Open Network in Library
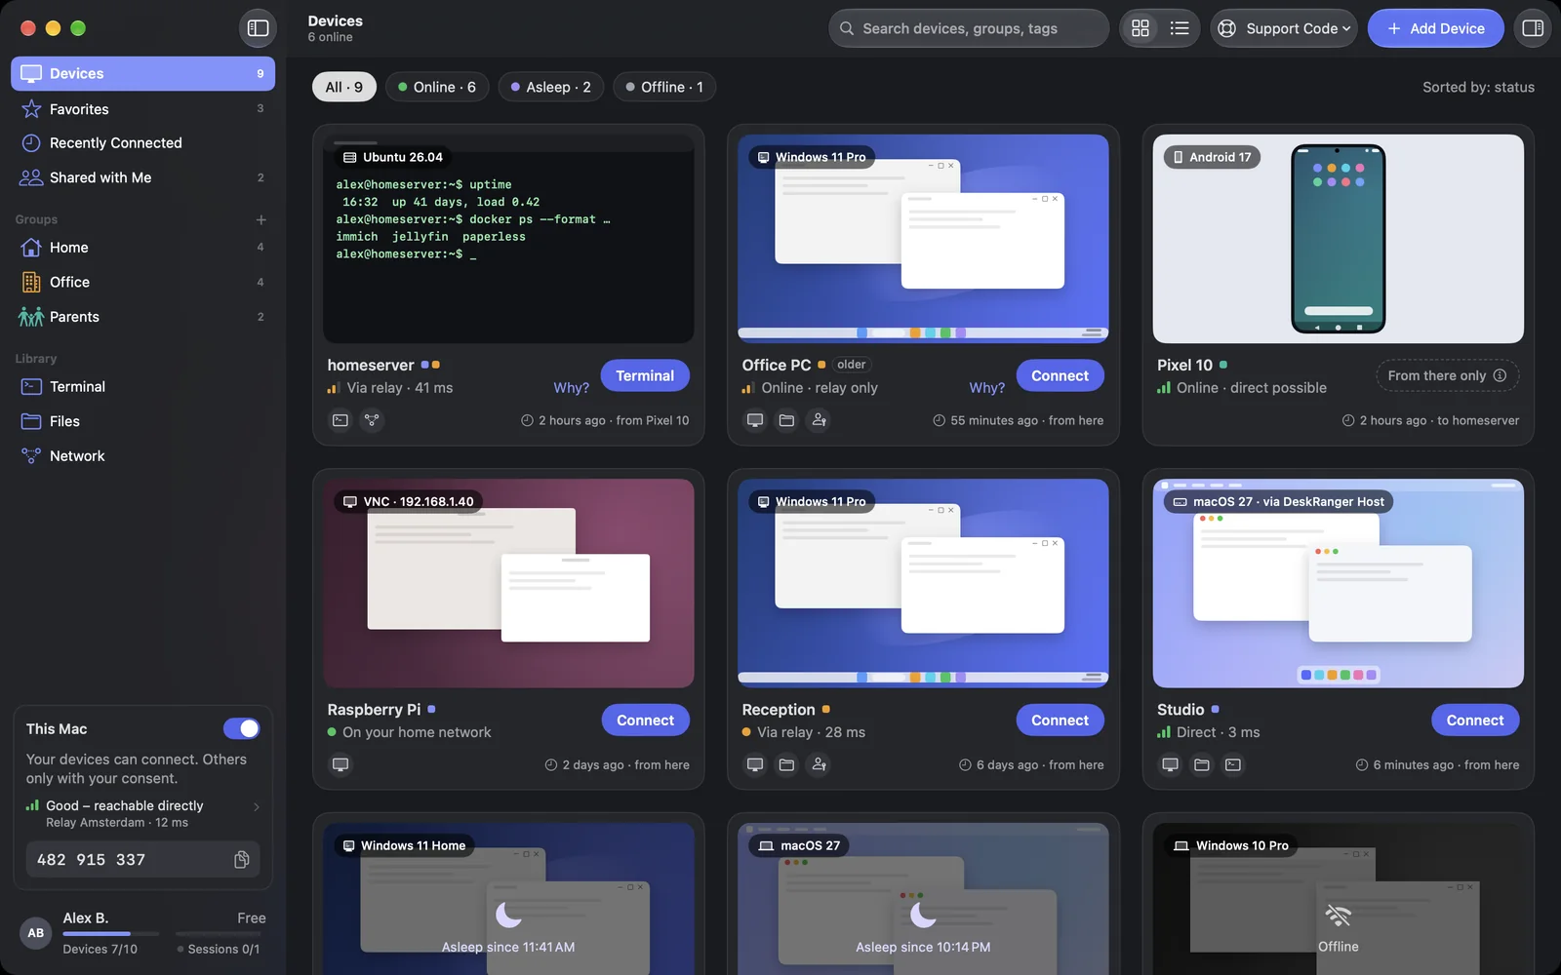 pyautogui.click(x=142, y=455)
